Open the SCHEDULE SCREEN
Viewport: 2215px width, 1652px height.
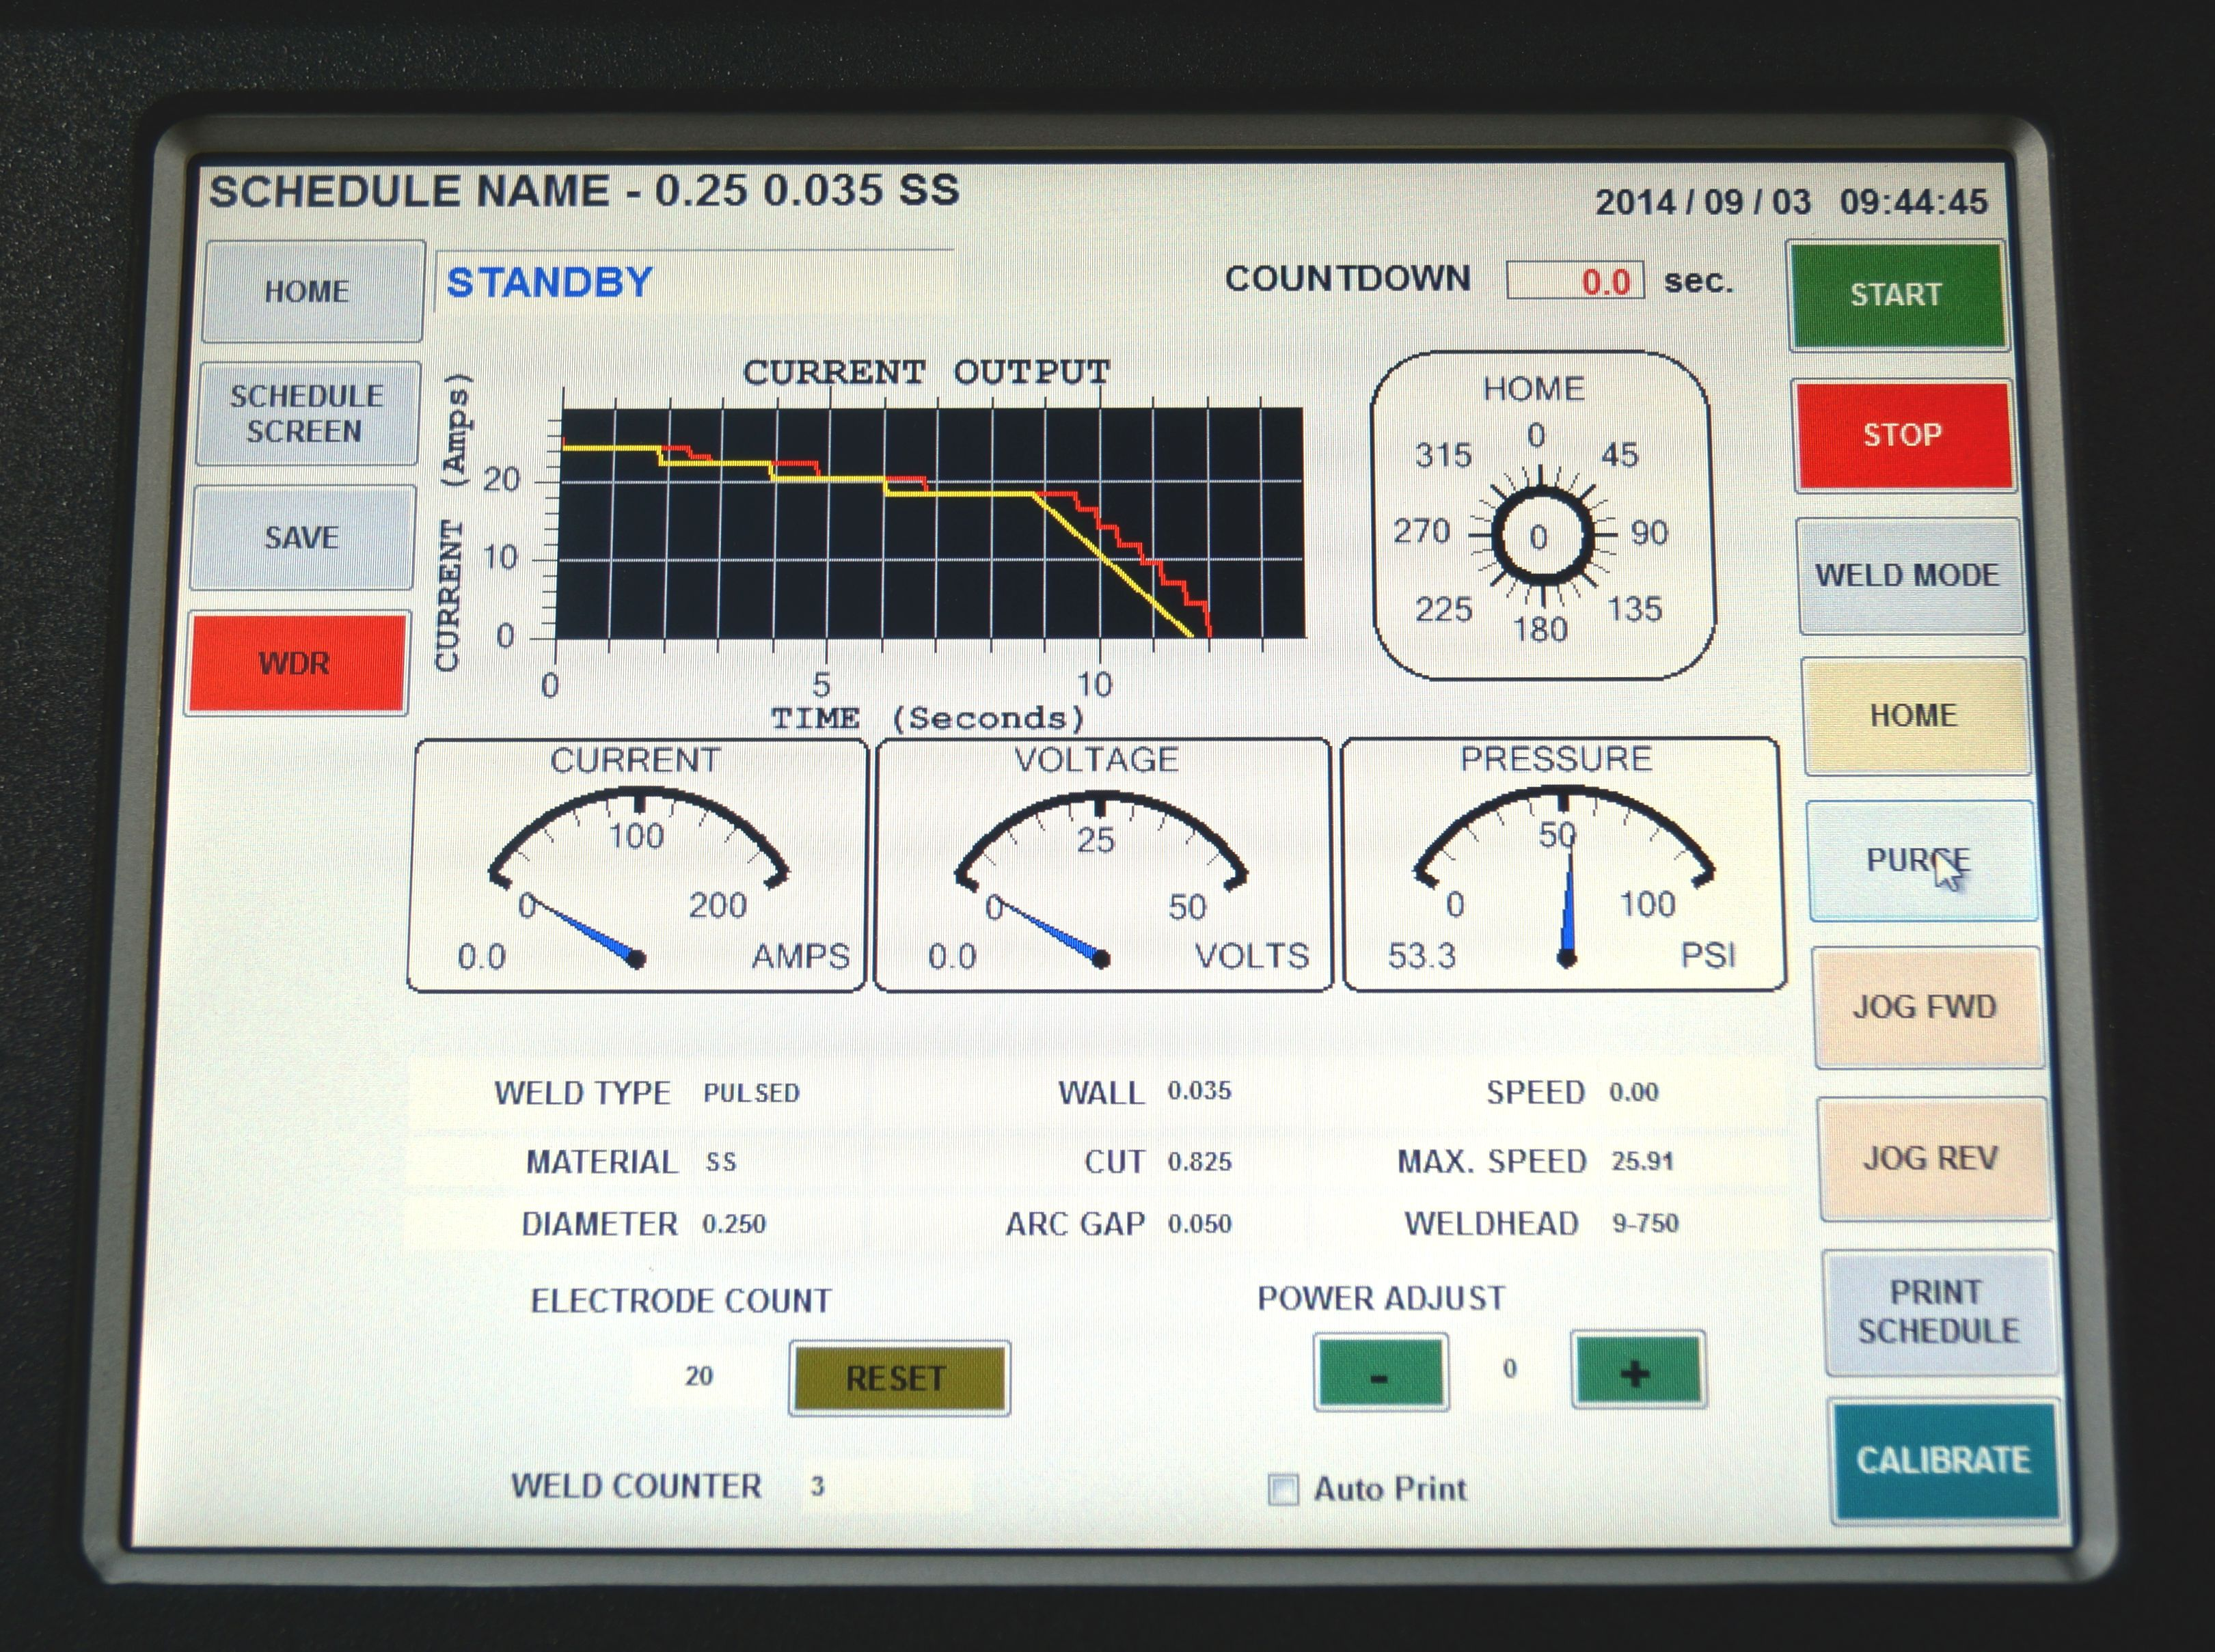[307, 413]
